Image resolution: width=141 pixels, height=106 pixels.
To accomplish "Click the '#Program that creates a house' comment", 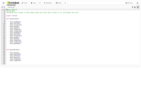I will (43, 13).
